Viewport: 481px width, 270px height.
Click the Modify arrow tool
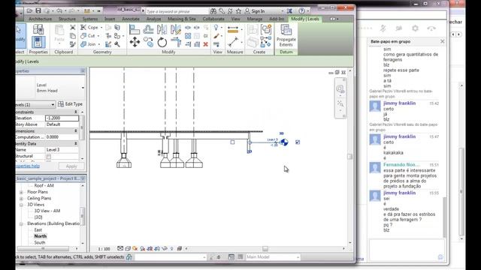pyautogui.click(x=20, y=36)
